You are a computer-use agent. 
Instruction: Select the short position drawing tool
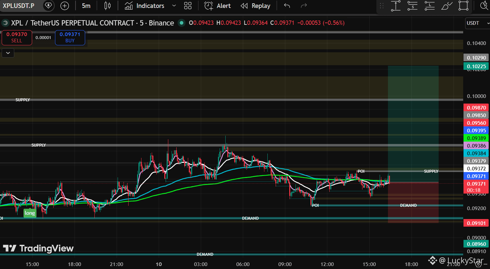coord(412,6)
